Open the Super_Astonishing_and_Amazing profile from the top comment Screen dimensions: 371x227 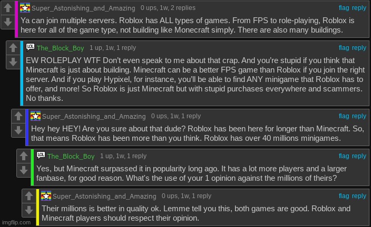point(83,8)
